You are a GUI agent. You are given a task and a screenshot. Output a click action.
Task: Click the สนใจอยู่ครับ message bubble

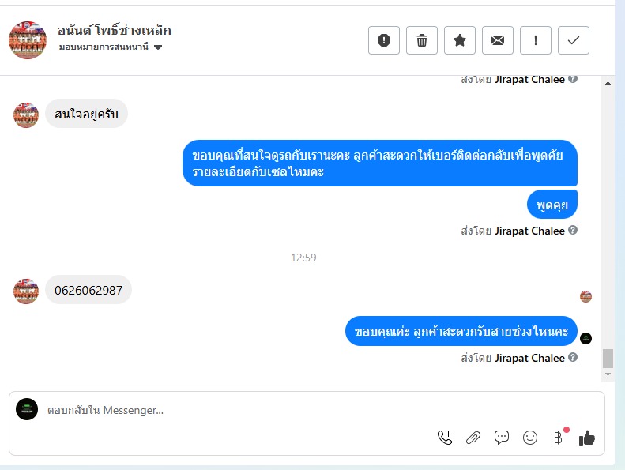86,115
